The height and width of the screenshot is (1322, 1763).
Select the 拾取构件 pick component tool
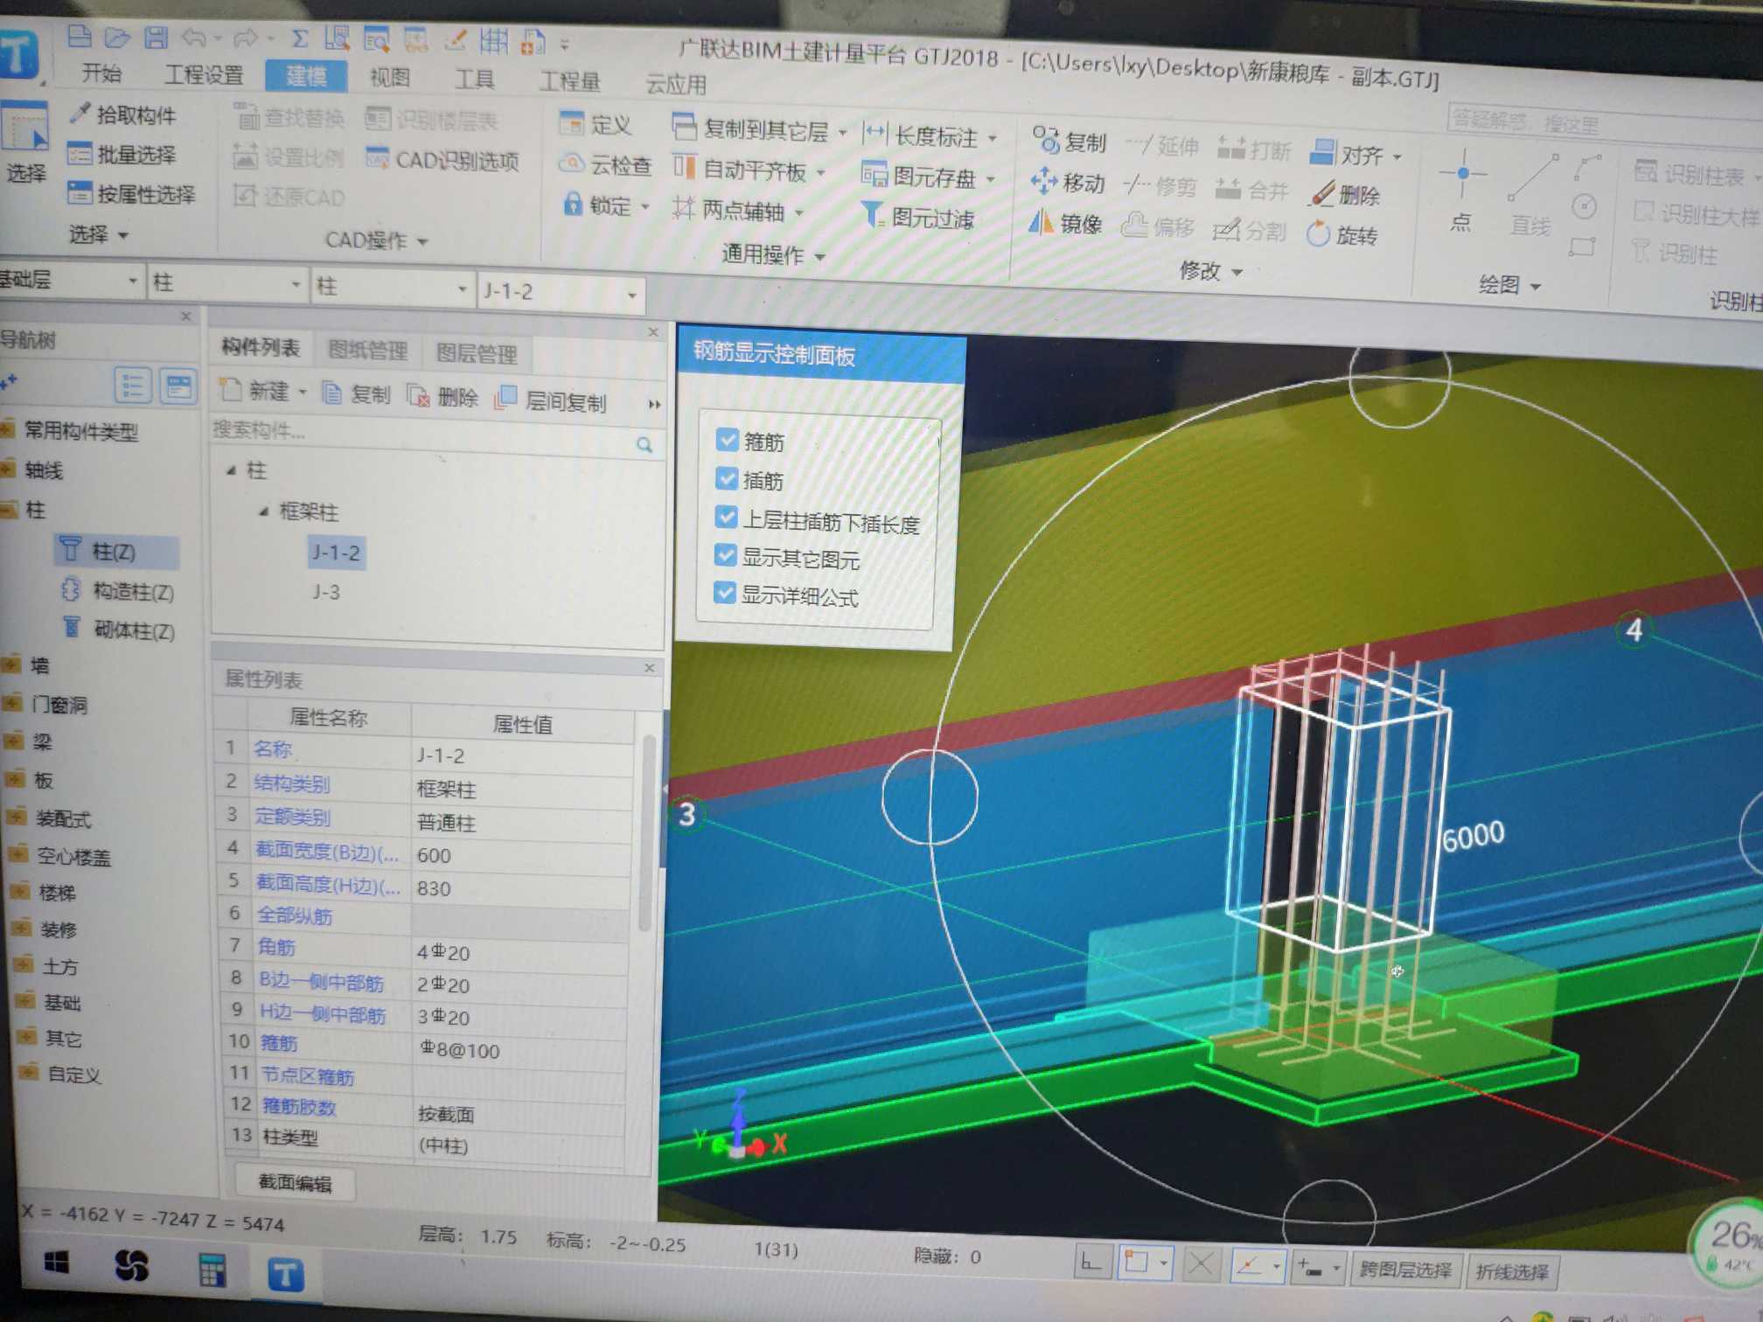click(x=124, y=114)
